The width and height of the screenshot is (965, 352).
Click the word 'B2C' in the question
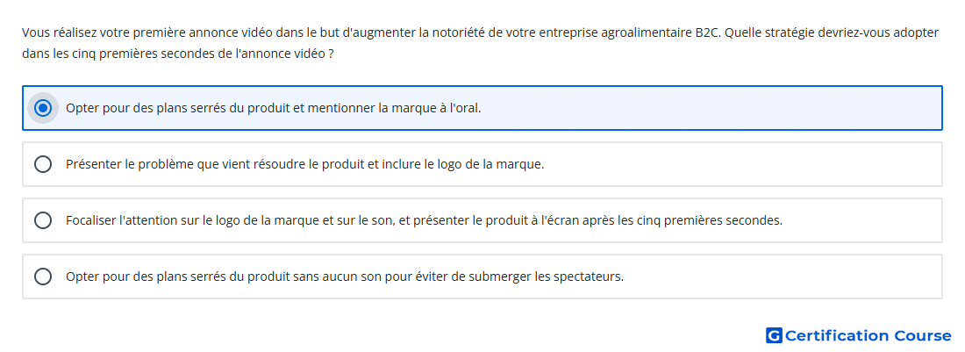point(707,32)
